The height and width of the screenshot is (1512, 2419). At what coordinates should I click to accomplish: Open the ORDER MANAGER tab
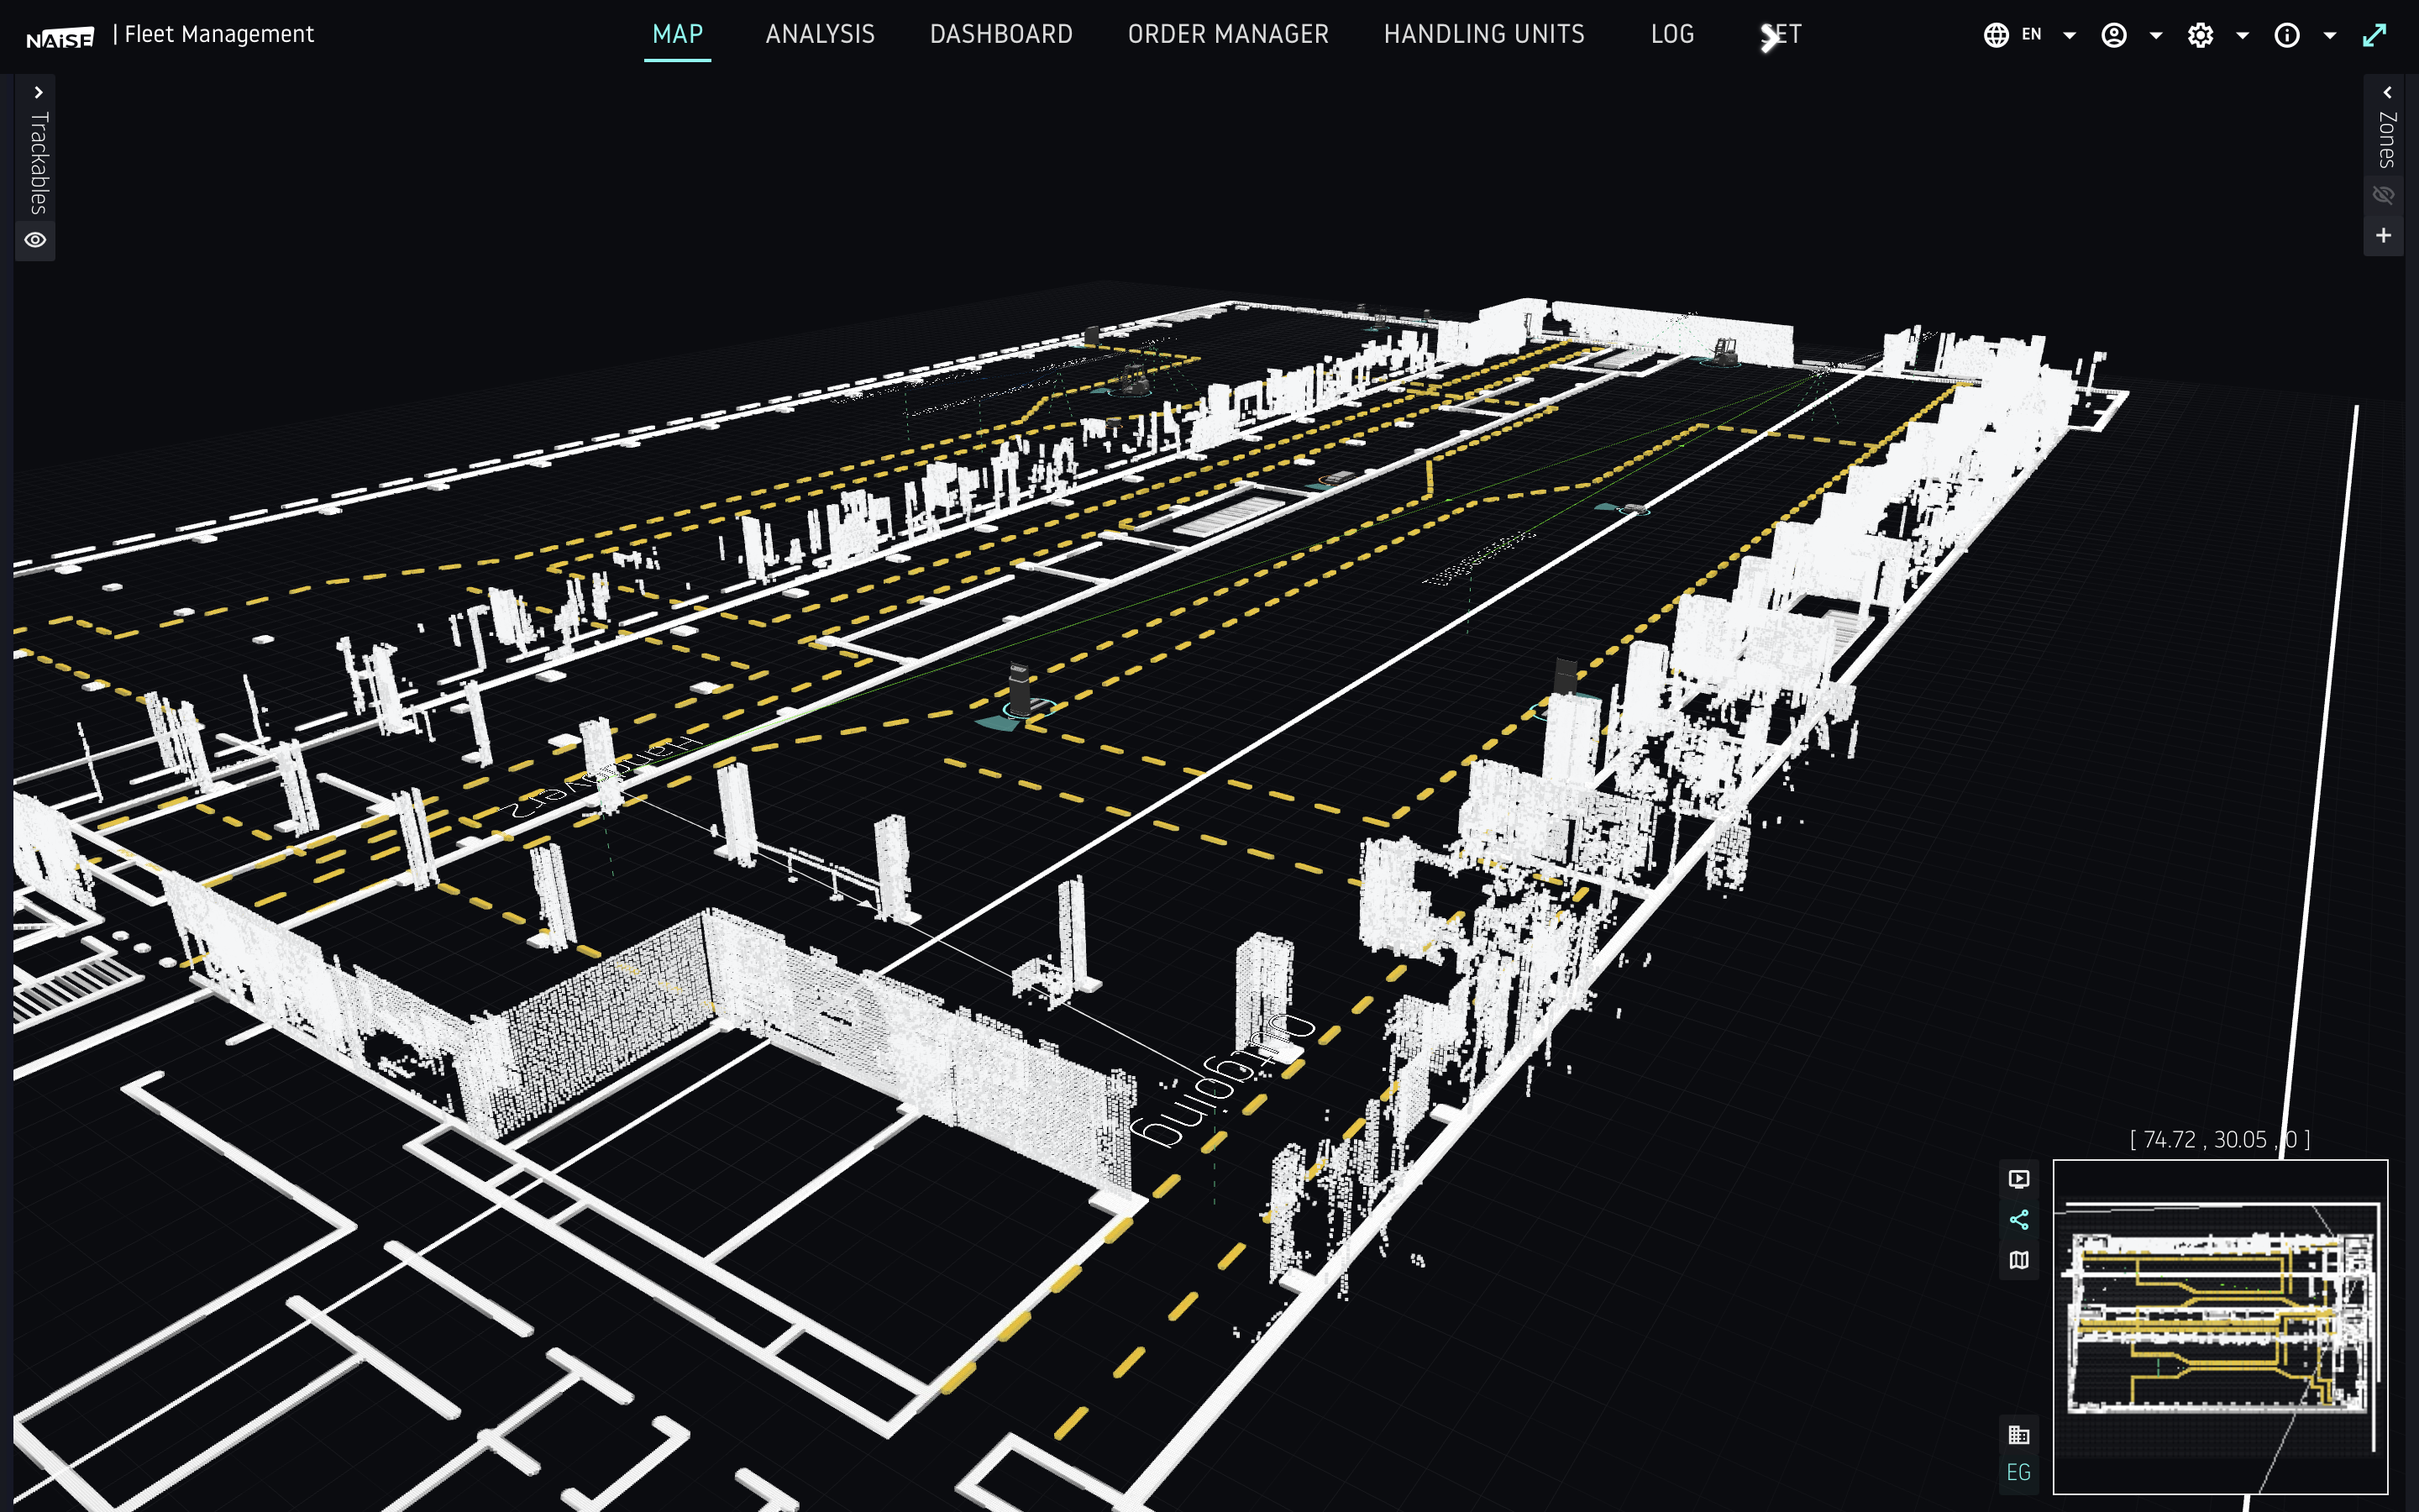[1227, 35]
